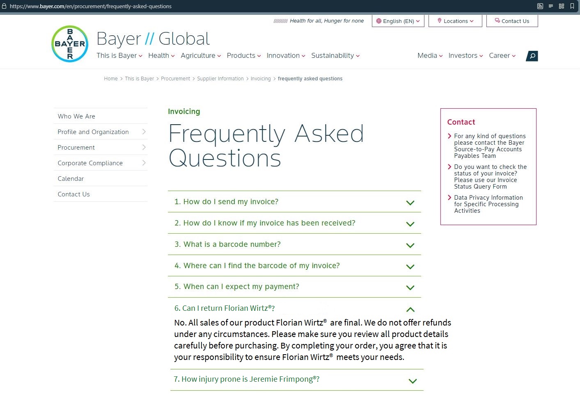Click 'What is a barcode number?' question
Screen dimensions: 580x394
228,244
